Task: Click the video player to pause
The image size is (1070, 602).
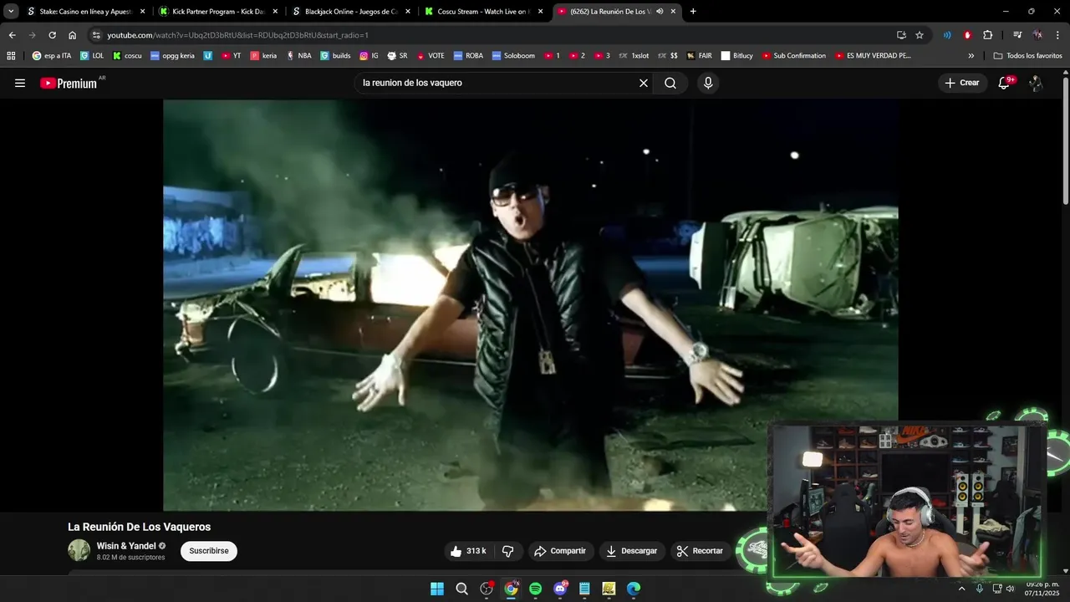Action: pos(531,305)
